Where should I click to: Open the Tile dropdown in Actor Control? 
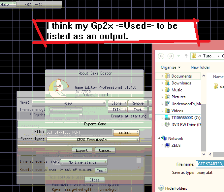click(x=117, y=110)
